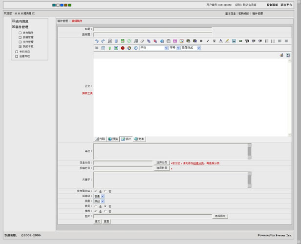This screenshot has height=244, width=301.
Task: Click the 选择栏目 button
Action: tap(162, 168)
